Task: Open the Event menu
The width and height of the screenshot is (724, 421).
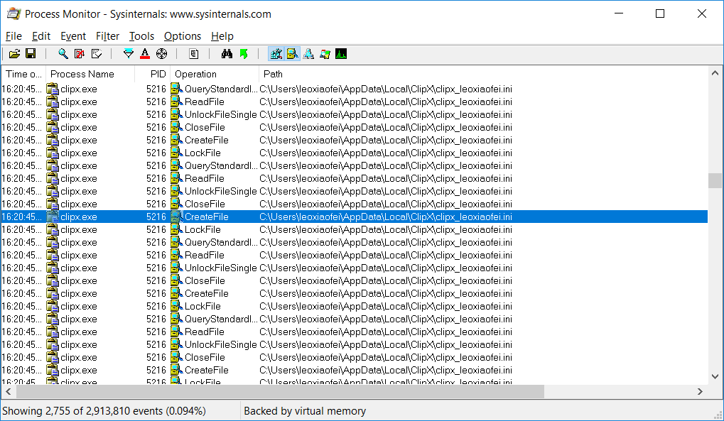Action: coord(73,36)
